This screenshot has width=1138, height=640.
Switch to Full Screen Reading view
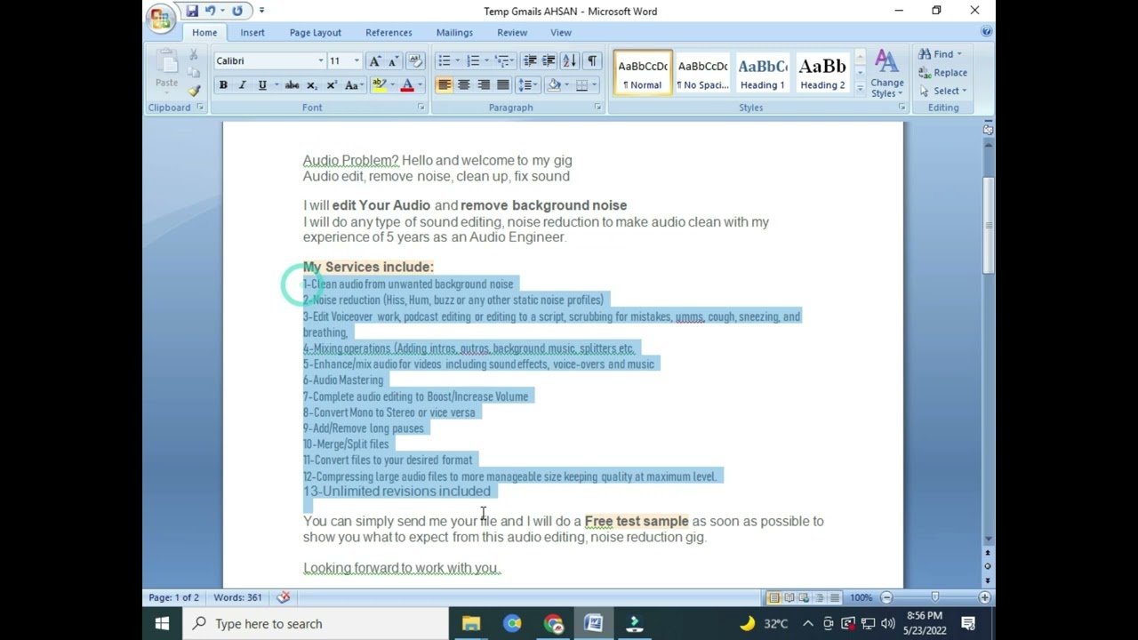tap(789, 597)
